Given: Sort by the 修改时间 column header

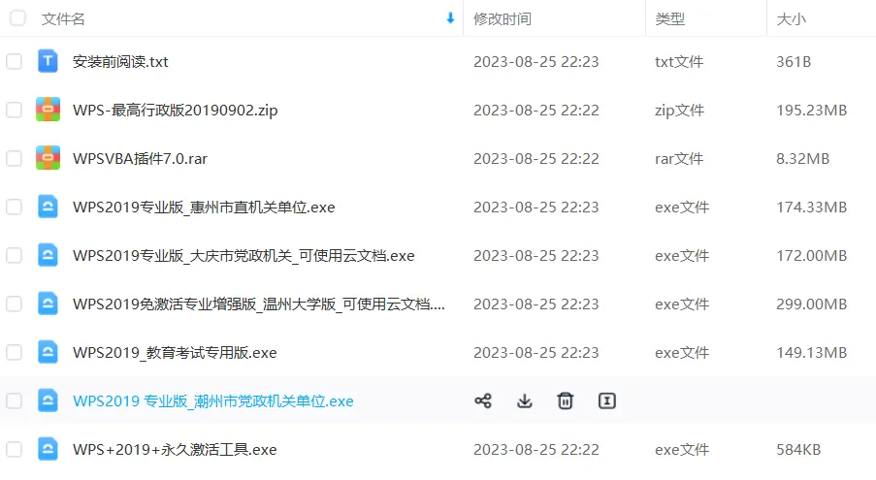Looking at the screenshot, I should [503, 19].
